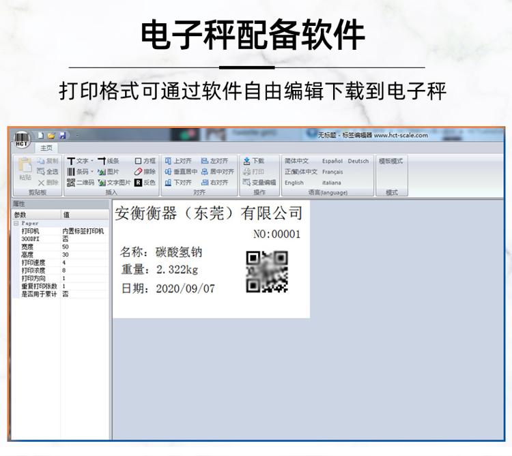Viewport: 512px width, 456px height.
Task: Open the 条码 barcode dropdown
Action: (92, 172)
